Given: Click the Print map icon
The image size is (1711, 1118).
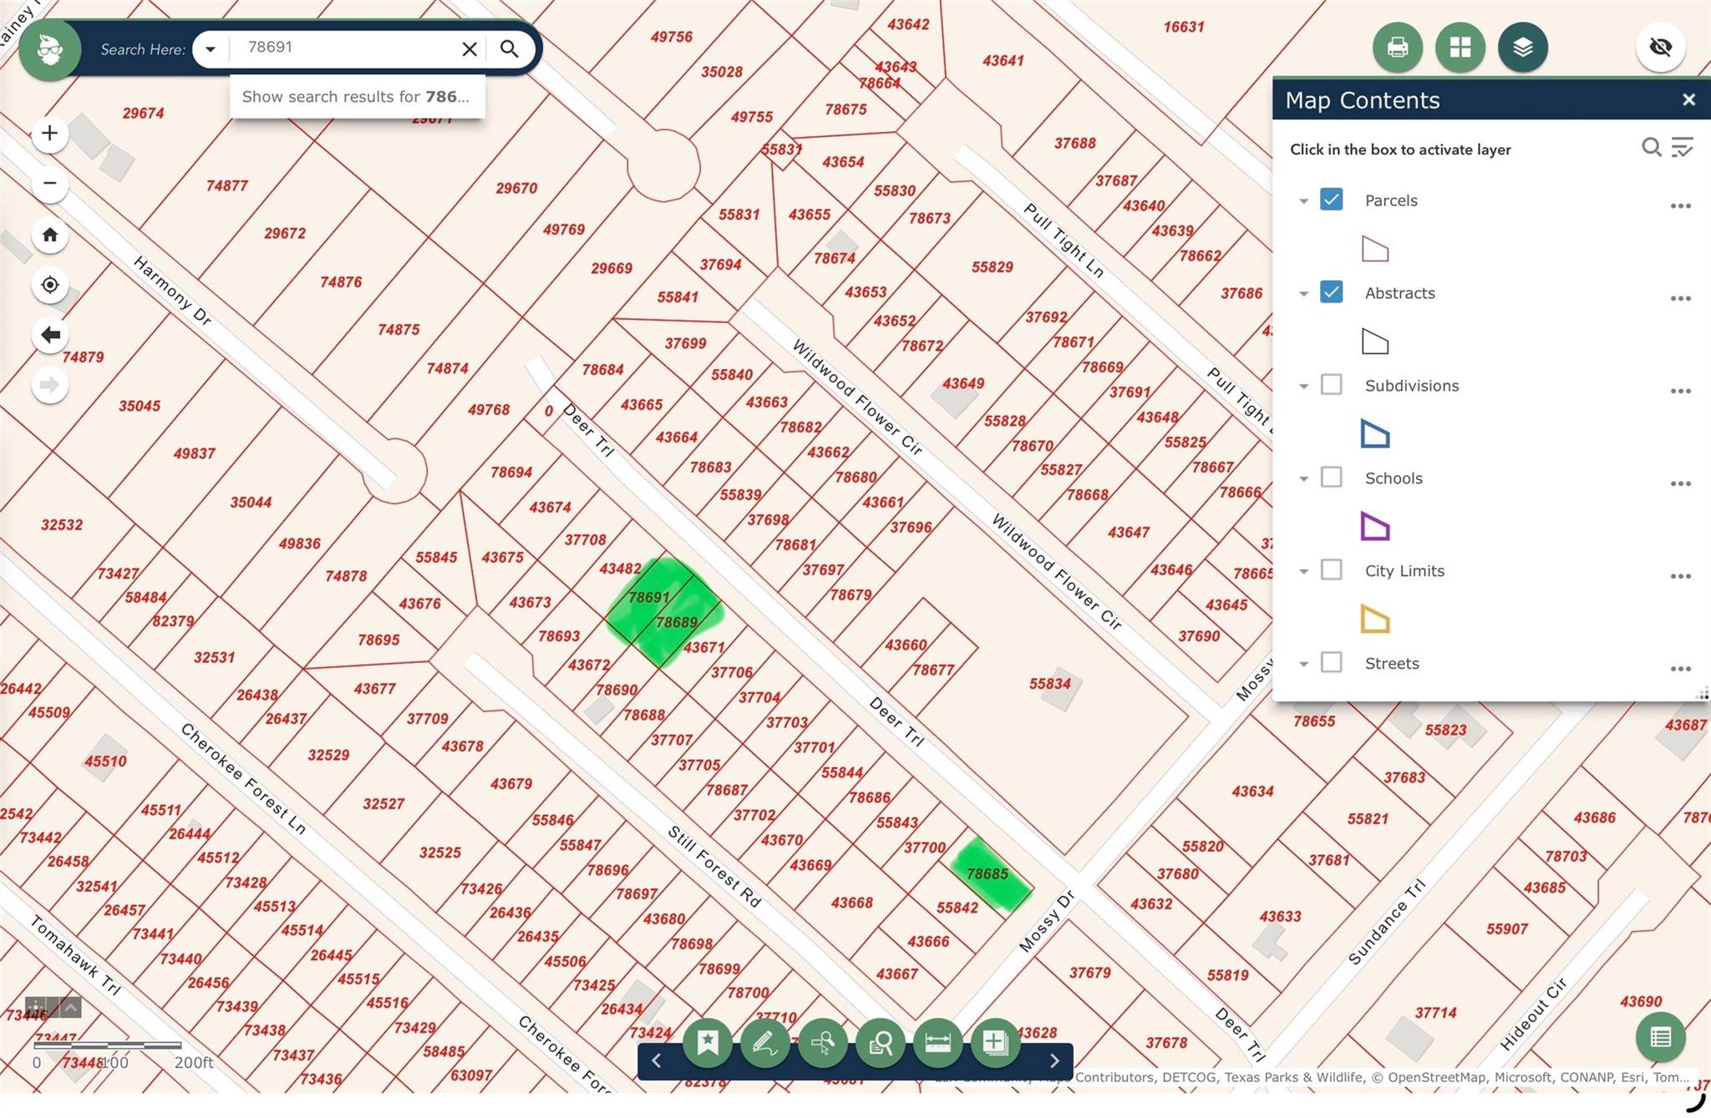Looking at the screenshot, I should [x=1398, y=48].
